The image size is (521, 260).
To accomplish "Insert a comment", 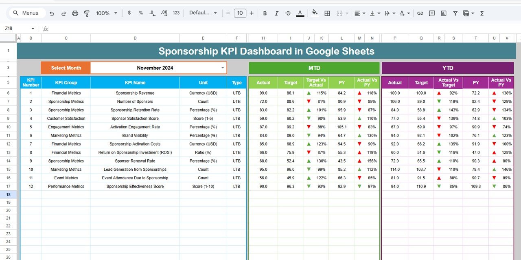I will (432, 13).
